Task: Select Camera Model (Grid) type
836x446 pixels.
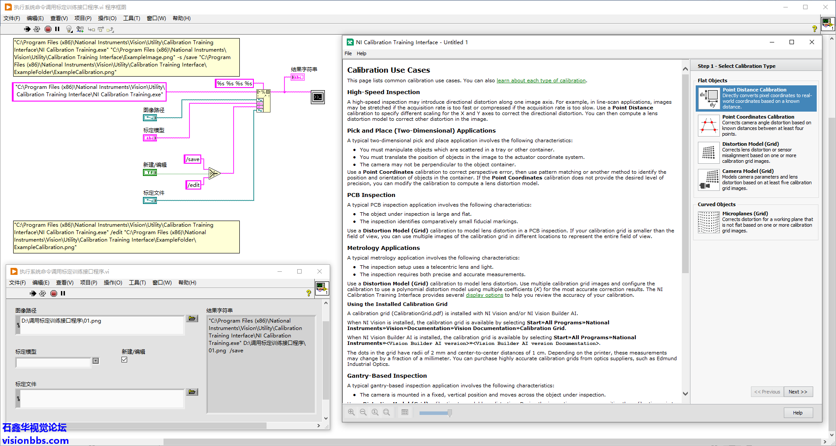Action: point(756,180)
